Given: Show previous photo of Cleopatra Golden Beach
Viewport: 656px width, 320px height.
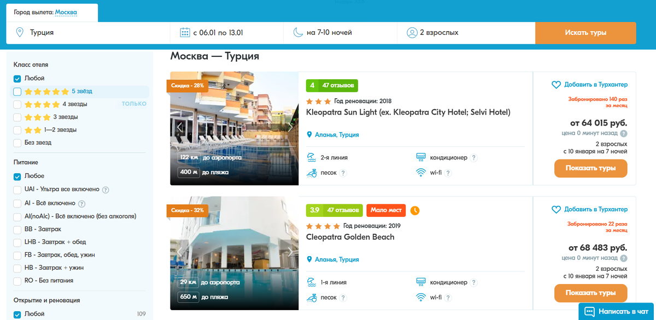Looking at the screenshot, I should 179,251.
